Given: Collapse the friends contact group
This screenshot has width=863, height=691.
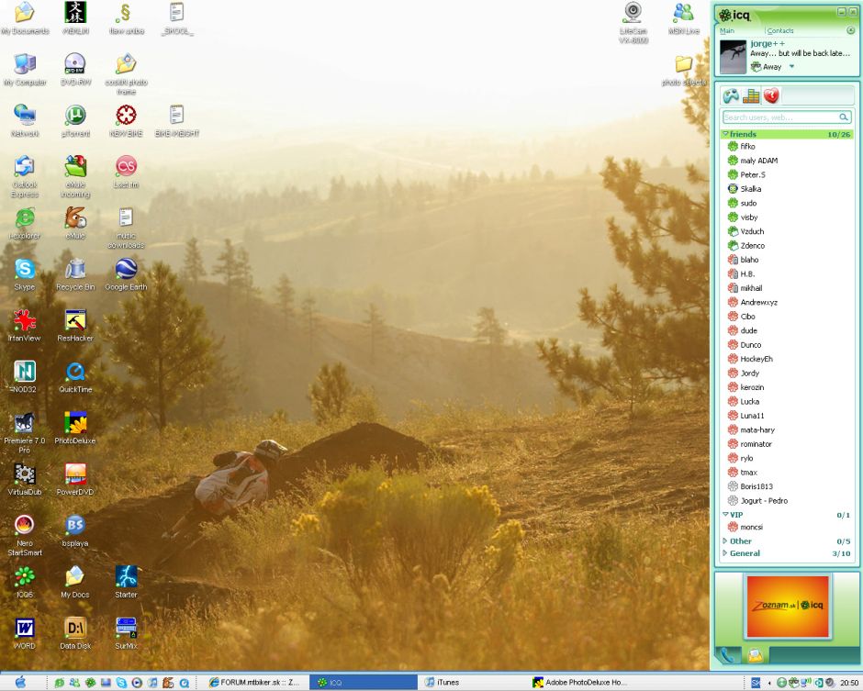Looking at the screenshot, I should click(727, 134).
